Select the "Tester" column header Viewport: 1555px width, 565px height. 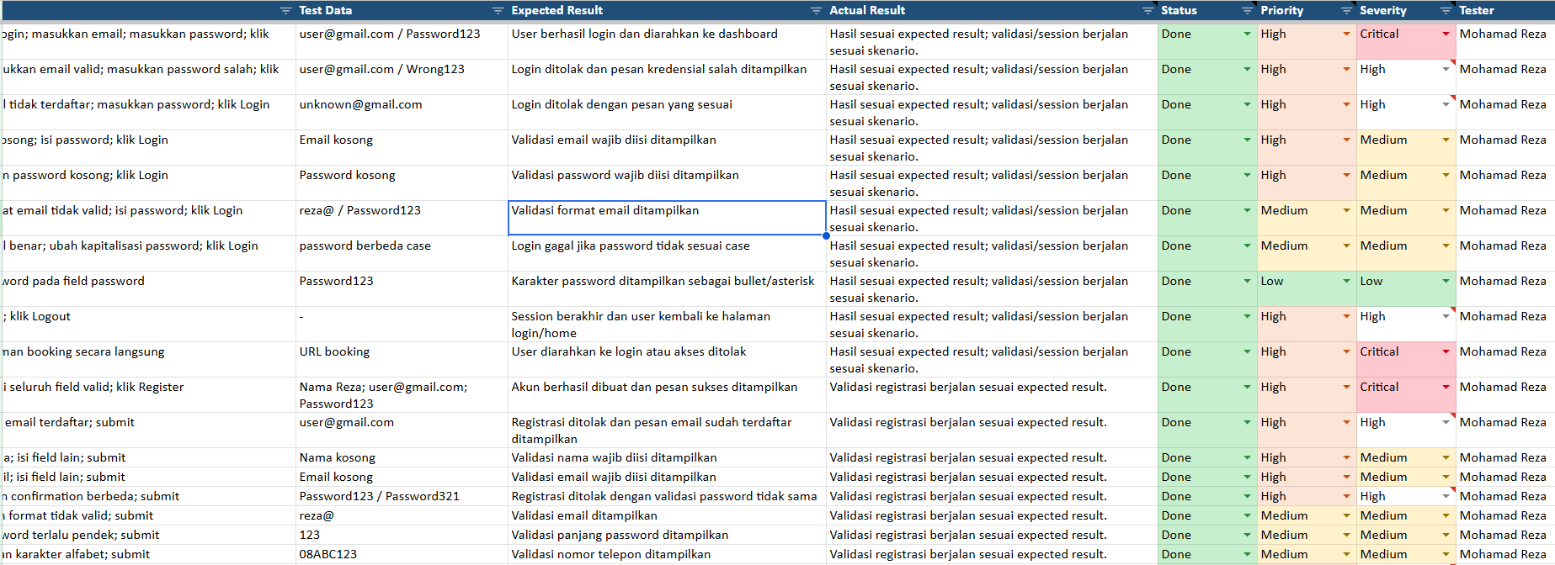click(1505, 11)
